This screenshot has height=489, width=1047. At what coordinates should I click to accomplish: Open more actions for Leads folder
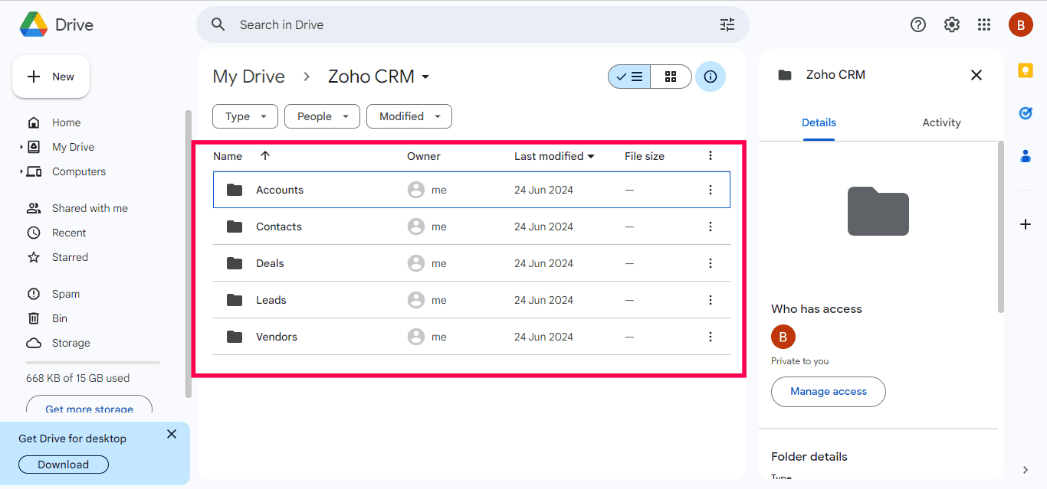click(x=711, y=300)
